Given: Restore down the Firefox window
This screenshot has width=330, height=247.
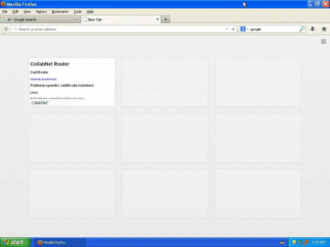Looking at the screenshot, I should pyautogui.click(x=318, y=4).
